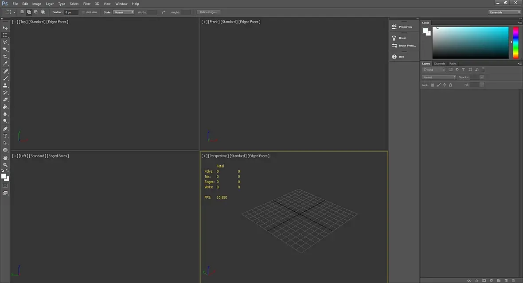Image resolution: width=523 pixels, height=283 pixels.
Task: Select the Crop tool in toolbar
Action: pos(5,56)
